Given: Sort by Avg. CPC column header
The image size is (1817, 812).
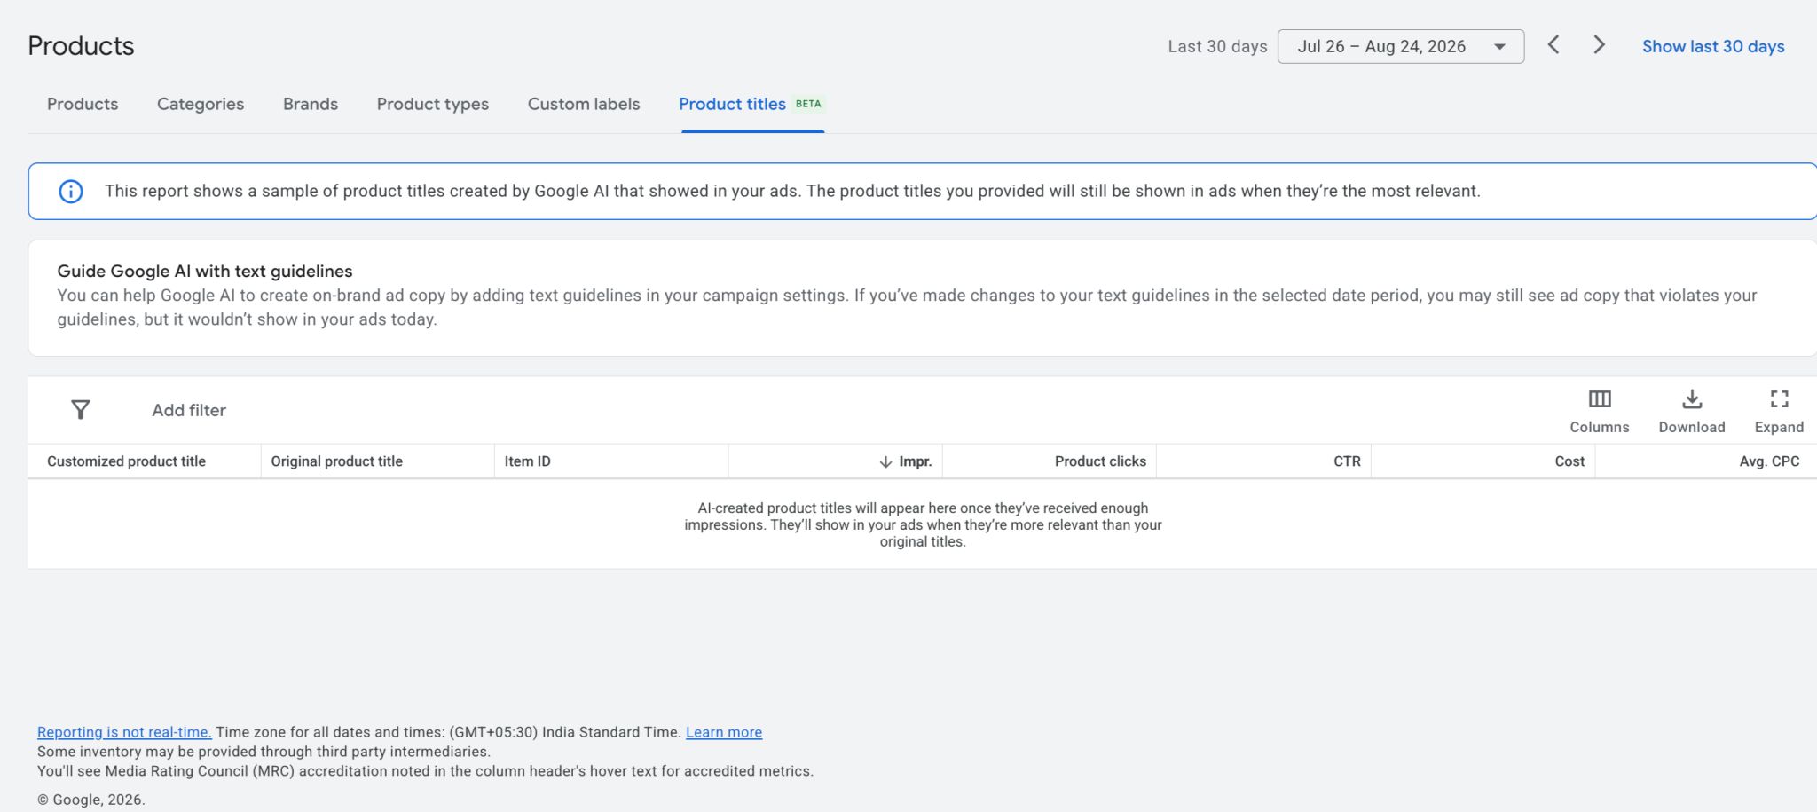Looking at the screenshot, I should 1769,461.
